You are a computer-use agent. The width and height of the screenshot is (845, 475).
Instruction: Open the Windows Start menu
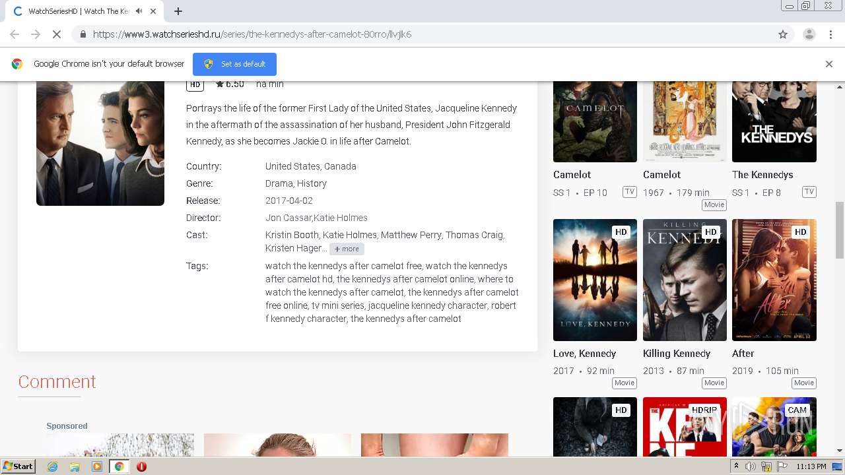click(18, 466)
